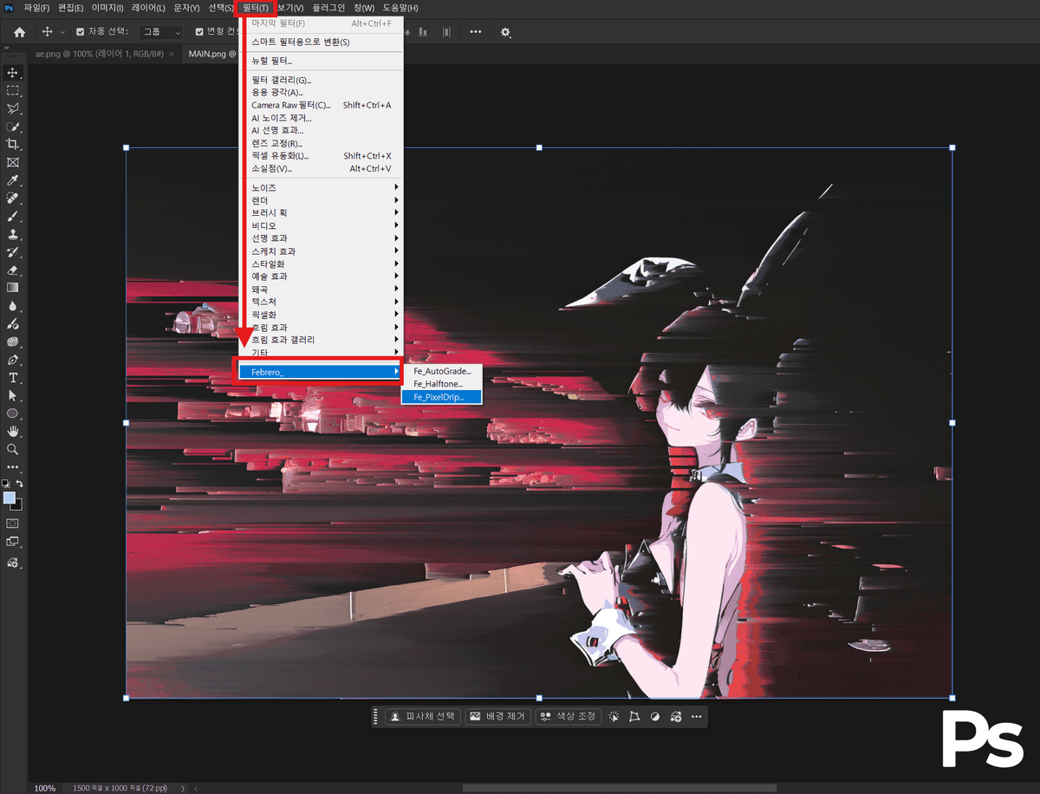Select the Hand tool
Image resolution: width=1040 pixels, height=794 pixels.
(x=13, y=431)
